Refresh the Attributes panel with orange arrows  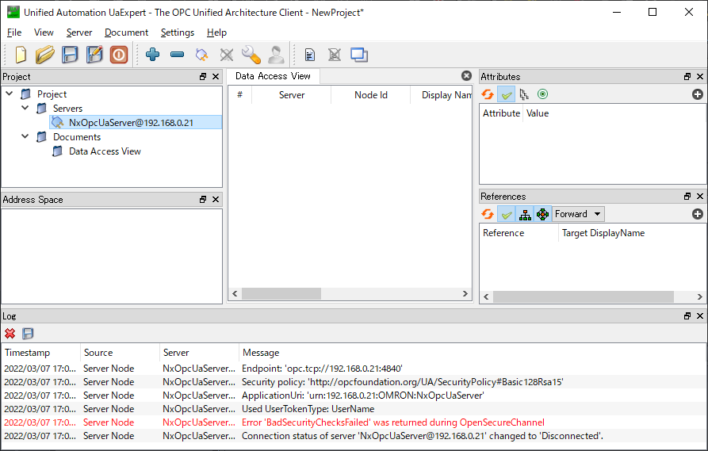click(488, 94)
